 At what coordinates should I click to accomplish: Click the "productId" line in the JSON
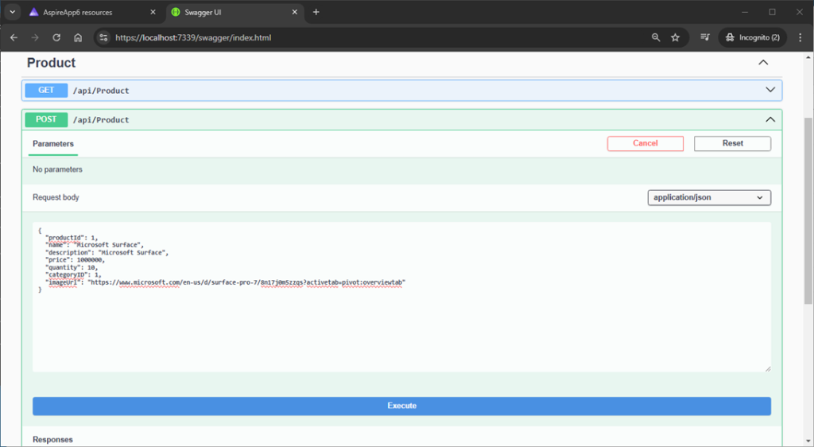tap(72, 238)
